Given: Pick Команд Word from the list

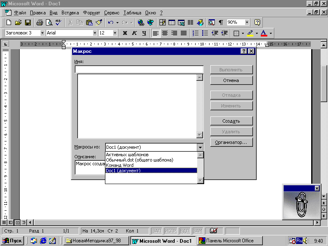Looking at the screenshot, I should coord(151,165).
